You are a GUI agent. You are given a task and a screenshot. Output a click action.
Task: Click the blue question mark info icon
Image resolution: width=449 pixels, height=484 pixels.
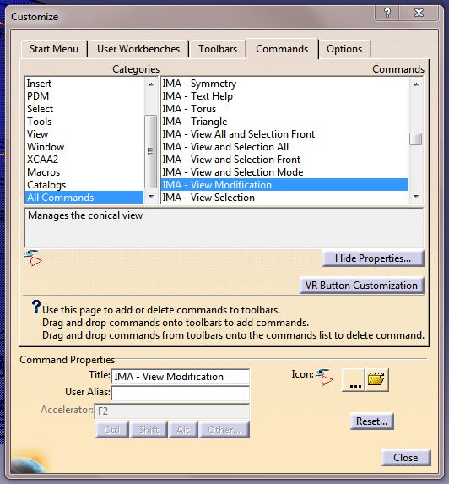pyautogui.click(x=36, y=307)
